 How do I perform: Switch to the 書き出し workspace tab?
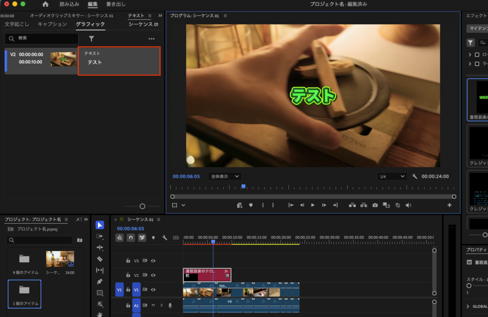pos(116,4)
